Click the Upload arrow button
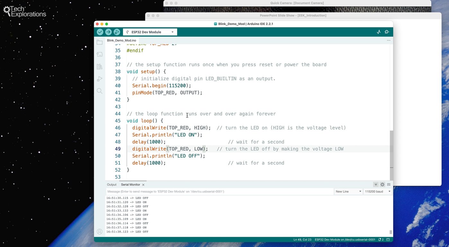 click(108, 32)
